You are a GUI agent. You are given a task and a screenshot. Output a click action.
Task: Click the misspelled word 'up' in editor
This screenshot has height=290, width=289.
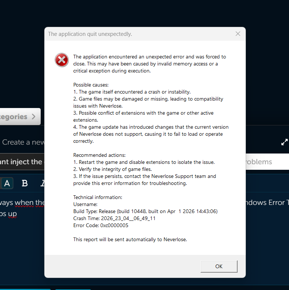pos(13,214)
